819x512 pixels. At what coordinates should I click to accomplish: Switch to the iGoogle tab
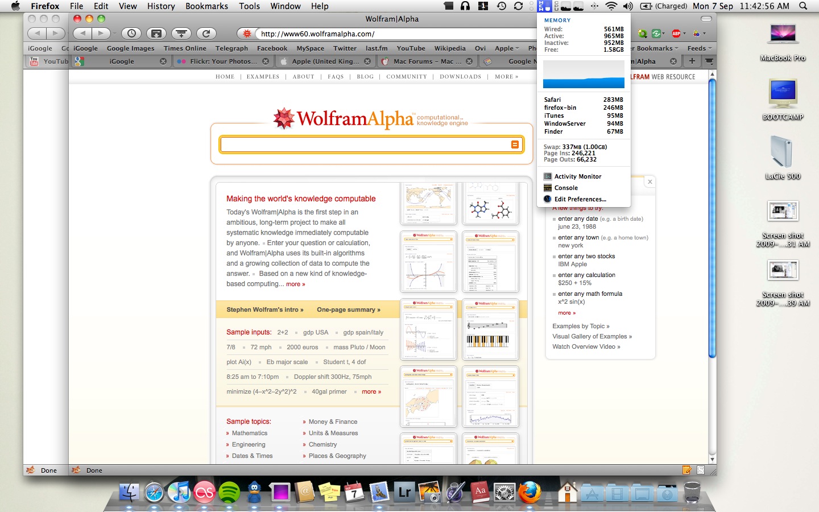pyautogui.click(x=121, y=61)
